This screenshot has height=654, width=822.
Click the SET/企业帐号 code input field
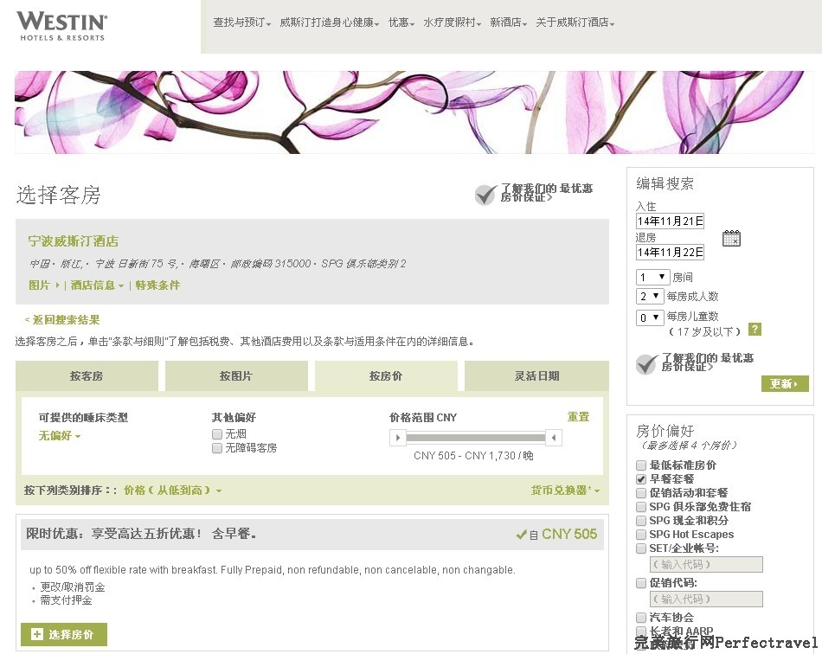point(706,564)
